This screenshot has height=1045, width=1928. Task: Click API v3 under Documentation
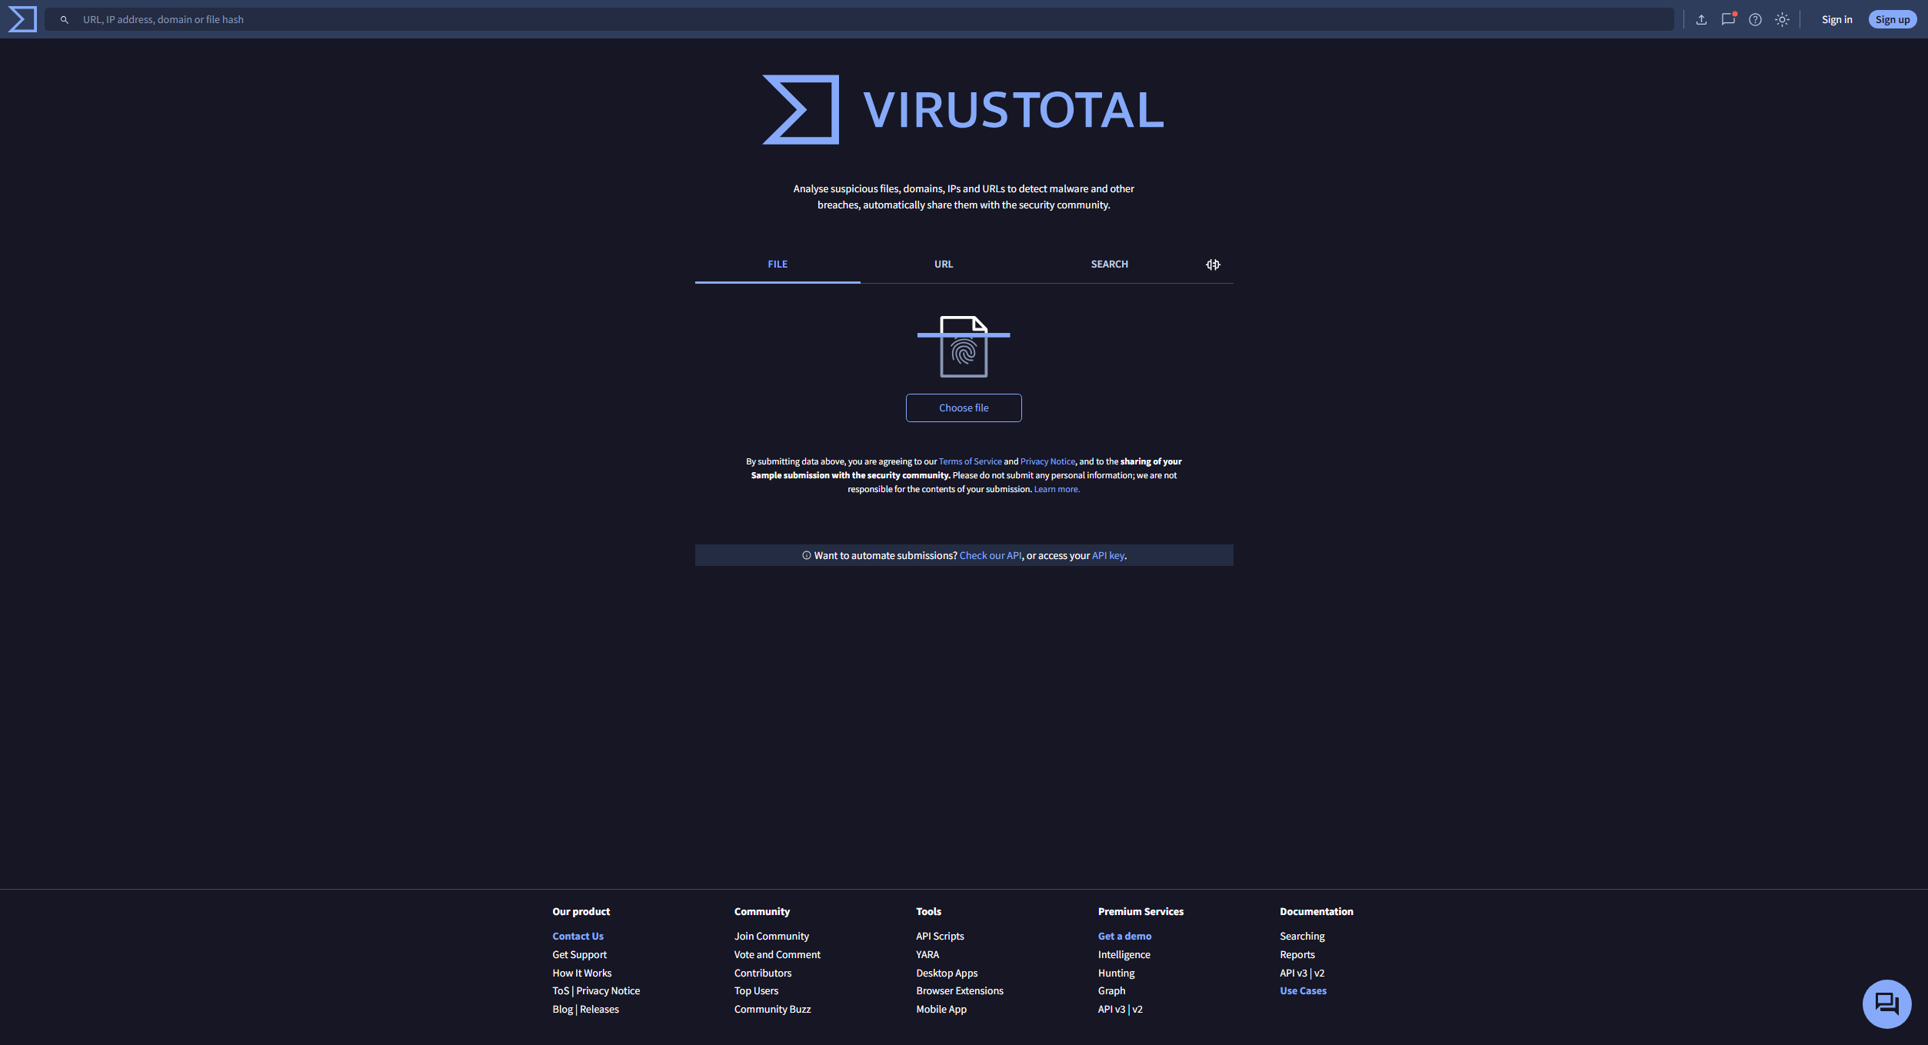(x=1294, y=973)
